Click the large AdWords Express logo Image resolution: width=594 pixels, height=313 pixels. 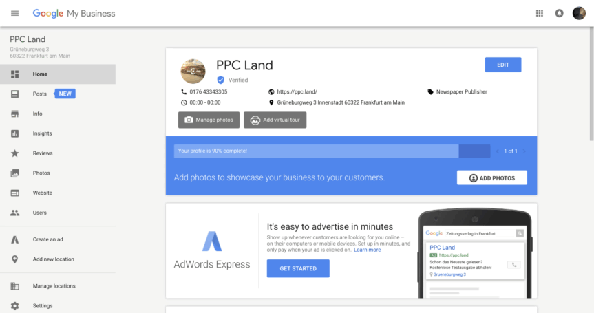pos(212,241)
